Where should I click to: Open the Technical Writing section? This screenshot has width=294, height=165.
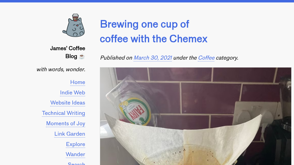[64, 113]
